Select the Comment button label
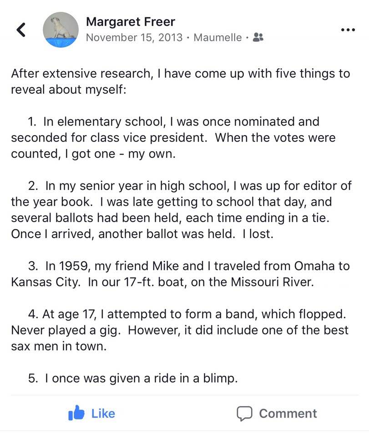This screenshot has height=437, width=369. [288, 414]
